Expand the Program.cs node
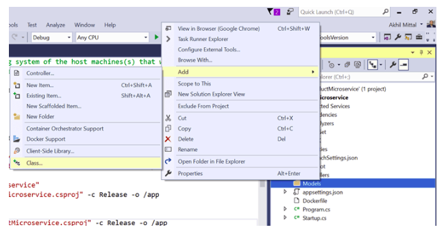The width and height of the screenshot is (446, 247). [x=285, y=209]
